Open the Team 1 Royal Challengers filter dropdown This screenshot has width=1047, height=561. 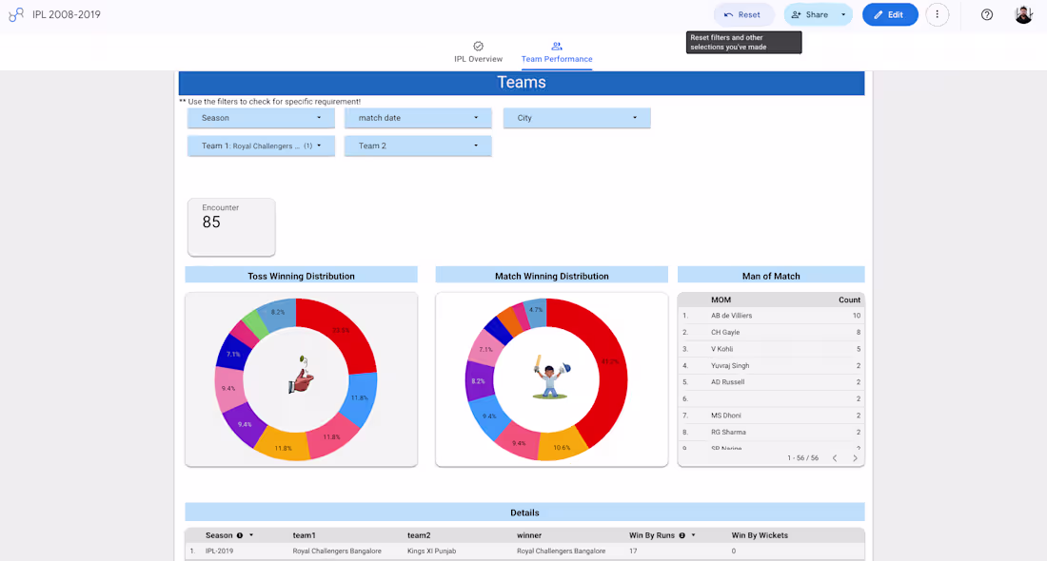pos(261,145)
